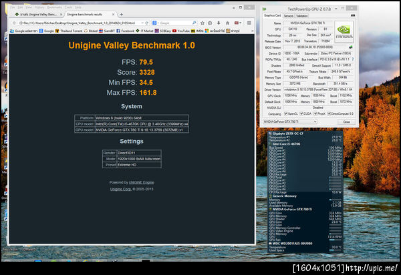Toggle the CUDA checkbox in GPU-Z
This screenshot has height=275, width=401.
(301, 113)
